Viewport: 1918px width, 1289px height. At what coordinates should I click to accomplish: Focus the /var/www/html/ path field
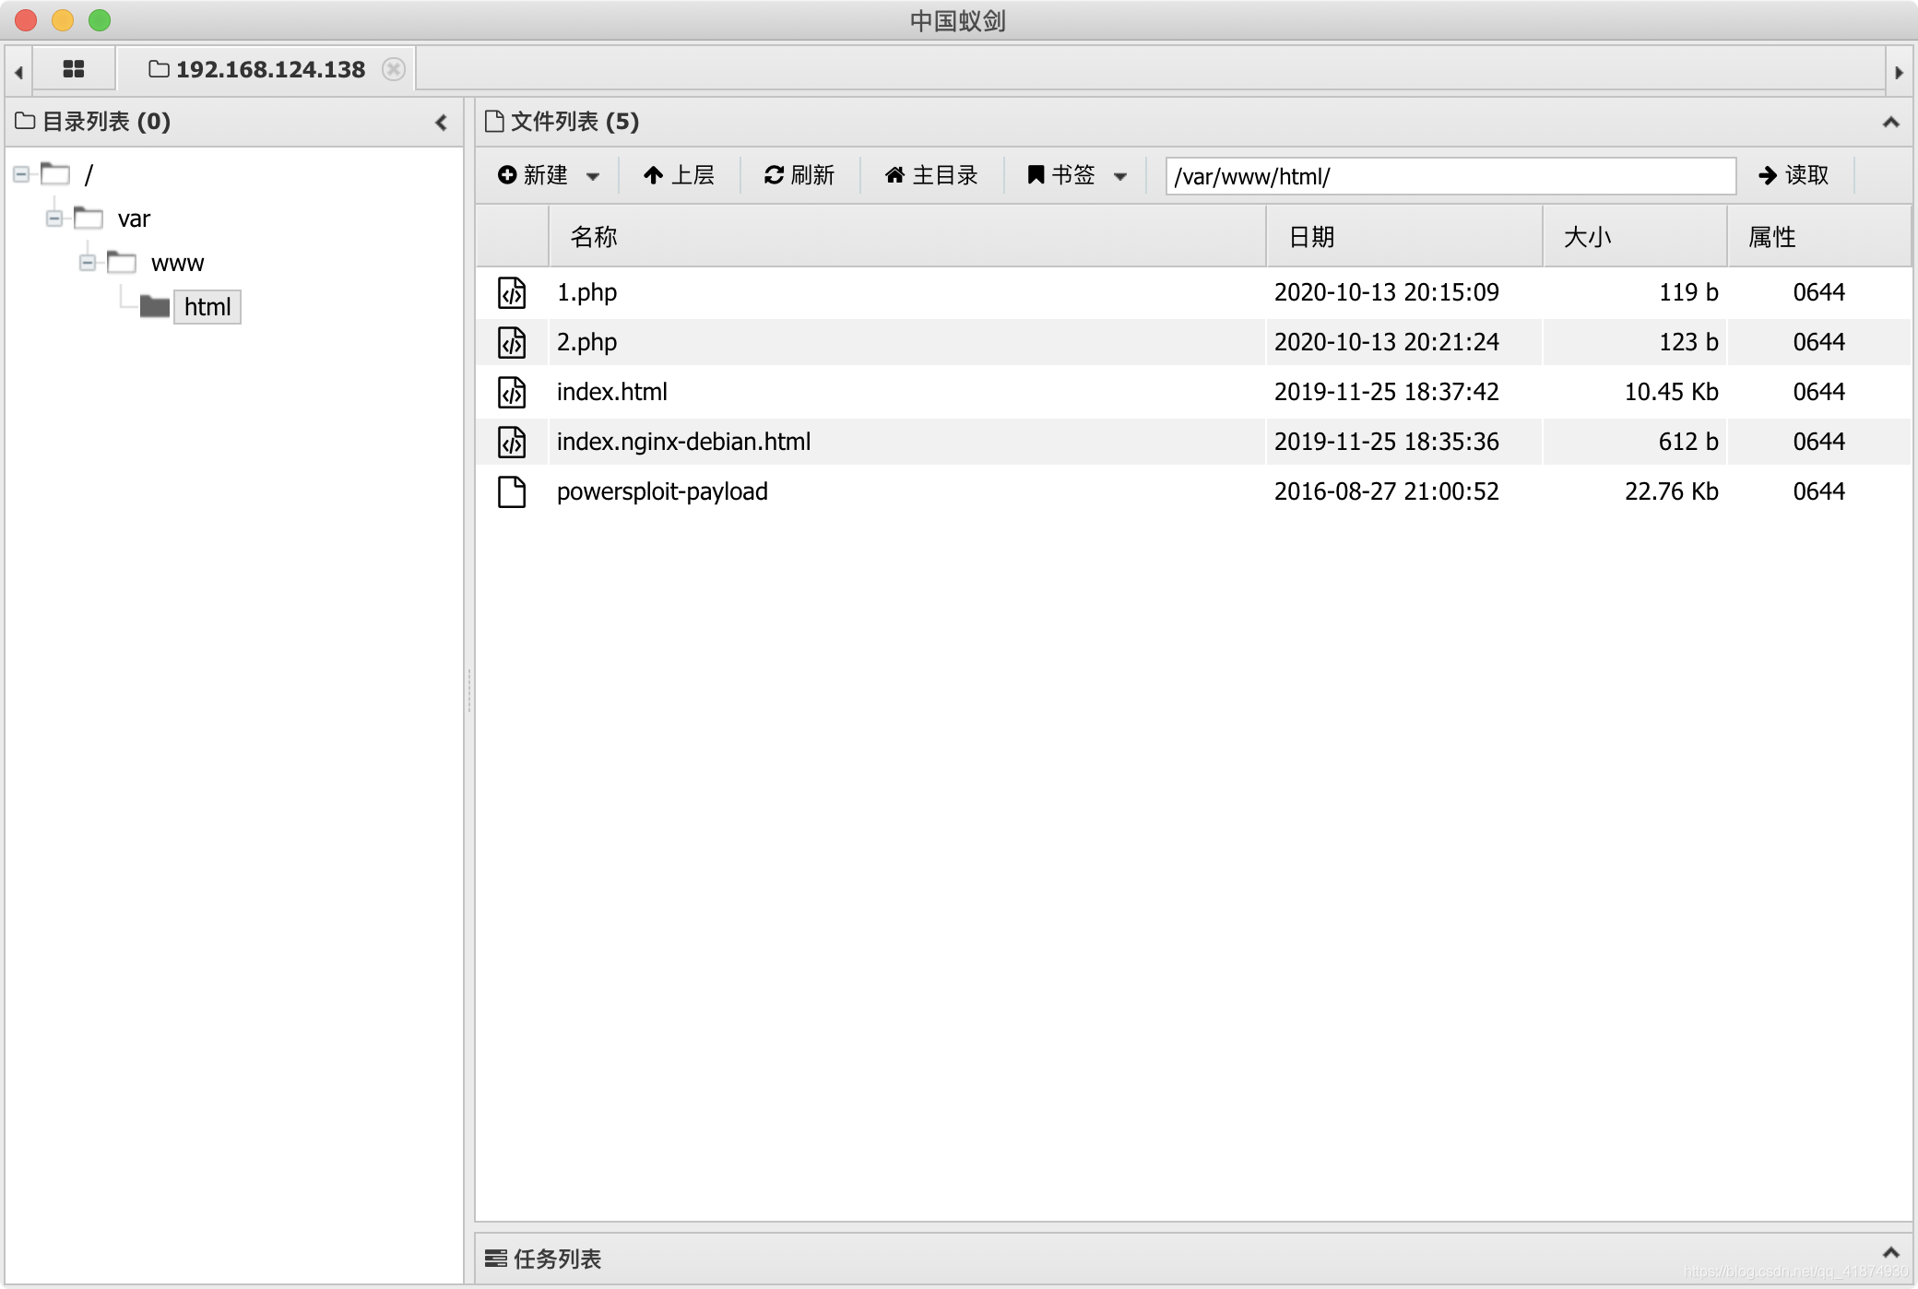(1450, 176)
